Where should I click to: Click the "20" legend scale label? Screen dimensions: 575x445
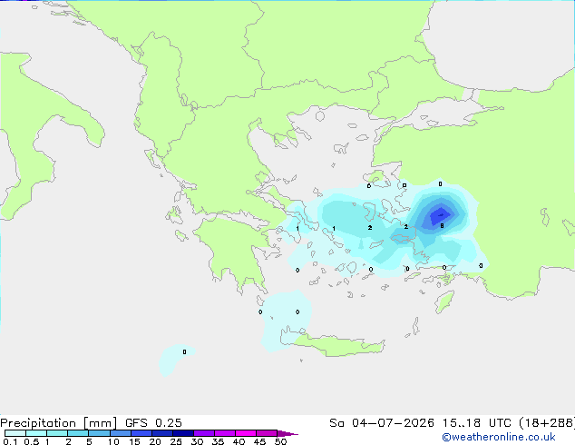click(155, 441)
